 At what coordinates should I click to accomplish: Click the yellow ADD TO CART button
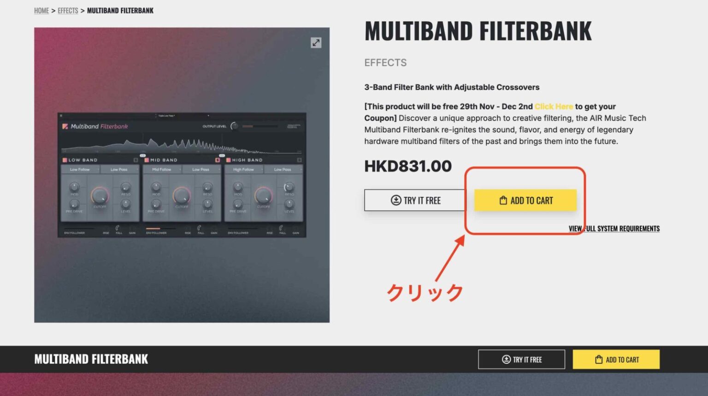click(x=525, y=200)
